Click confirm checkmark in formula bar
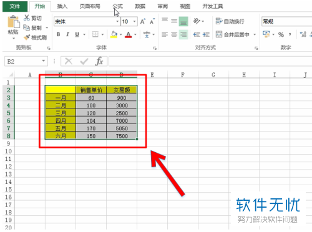Viewport: 312px width, 232px height. point(84,61)
